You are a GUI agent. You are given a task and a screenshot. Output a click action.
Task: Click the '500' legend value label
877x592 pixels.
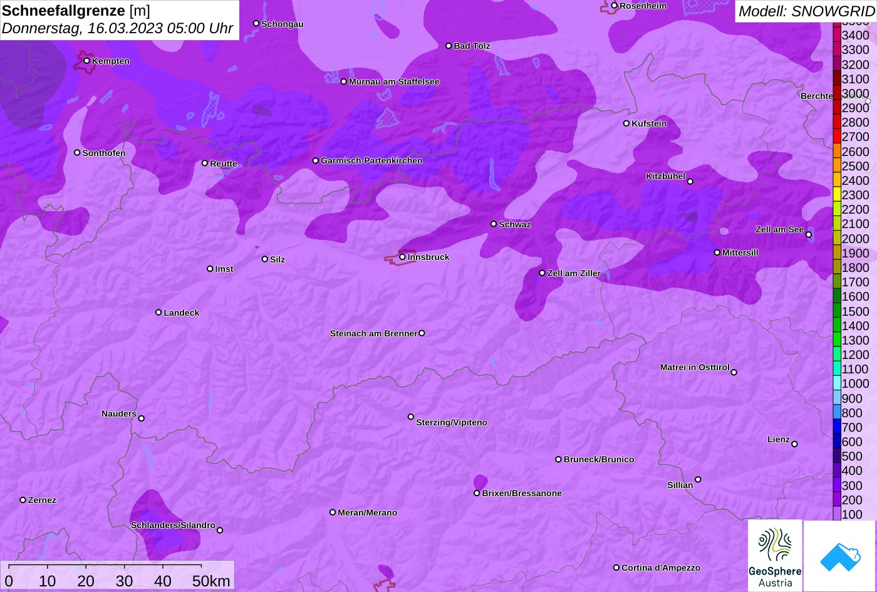pyautogui.click(x=852, y=456)
